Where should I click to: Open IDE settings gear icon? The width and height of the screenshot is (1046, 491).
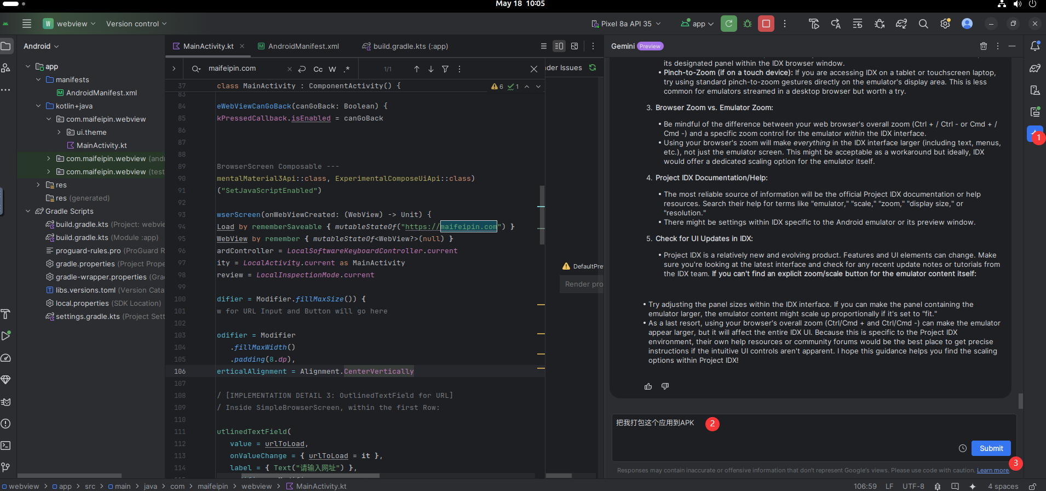click(x=945, y=24)
